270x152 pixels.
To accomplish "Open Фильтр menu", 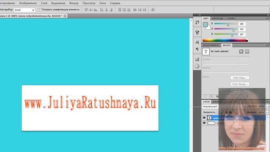I will 74,3.
